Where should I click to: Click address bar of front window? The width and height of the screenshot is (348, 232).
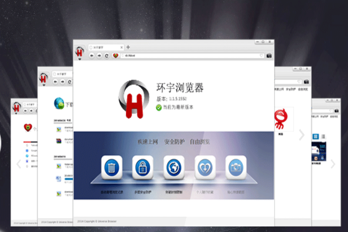point(192,56)
